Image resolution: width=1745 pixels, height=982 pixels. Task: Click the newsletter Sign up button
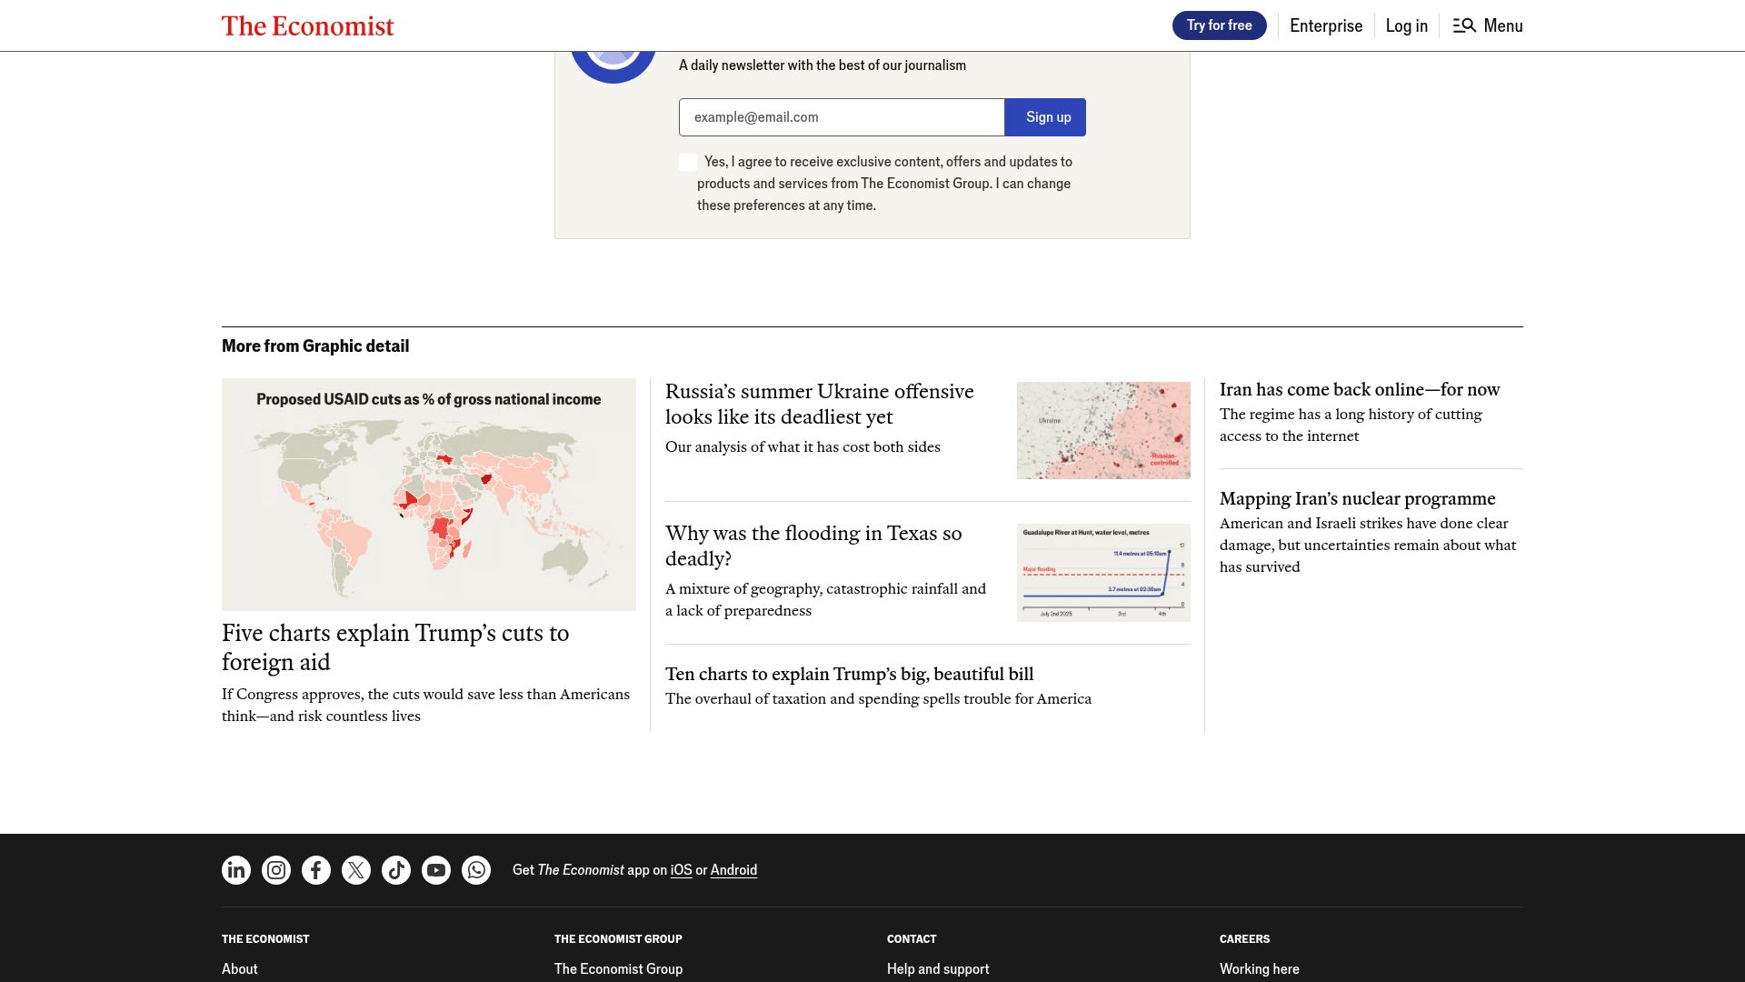point(1045,117)
